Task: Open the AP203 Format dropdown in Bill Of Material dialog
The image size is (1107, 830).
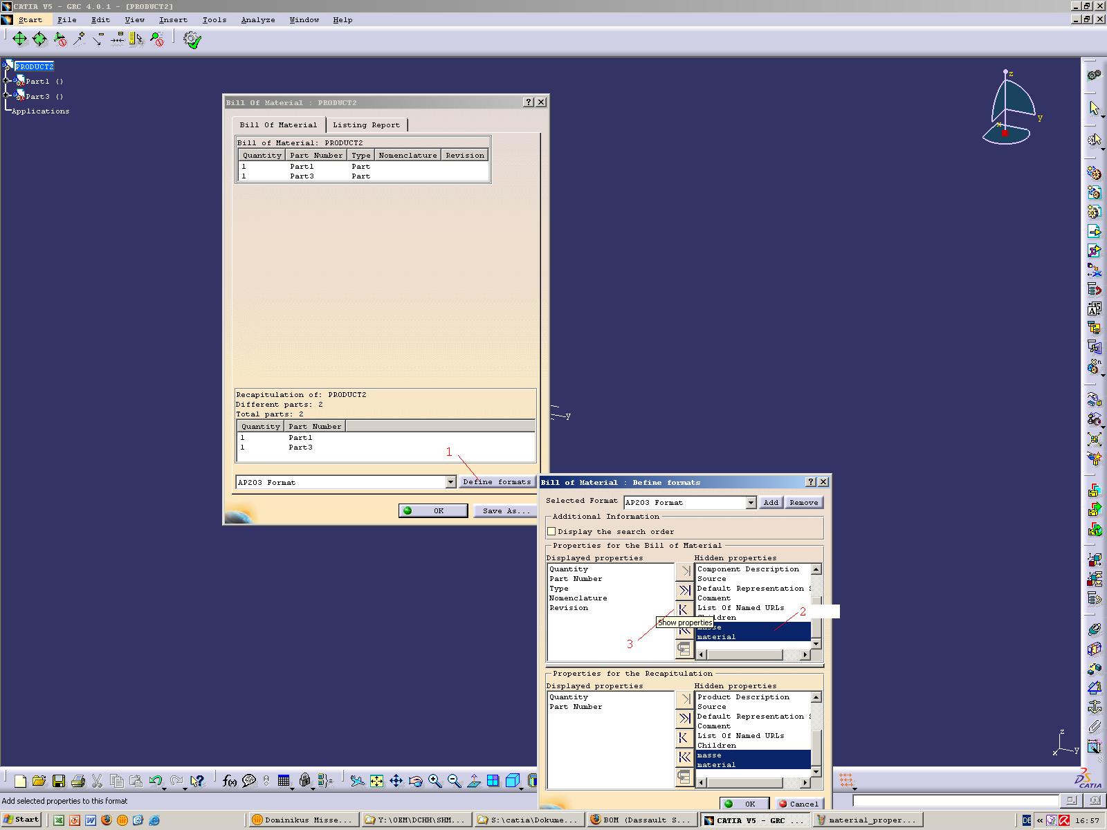Action: [451, 482]
